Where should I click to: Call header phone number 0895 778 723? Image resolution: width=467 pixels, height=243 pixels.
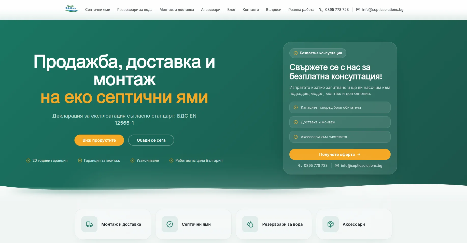337,10
